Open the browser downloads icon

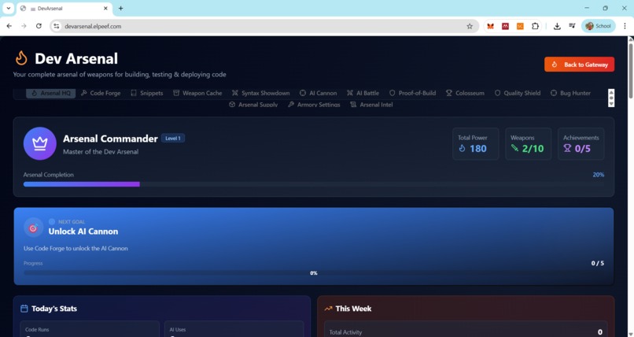pyautogui.click(x=557, y=26)
